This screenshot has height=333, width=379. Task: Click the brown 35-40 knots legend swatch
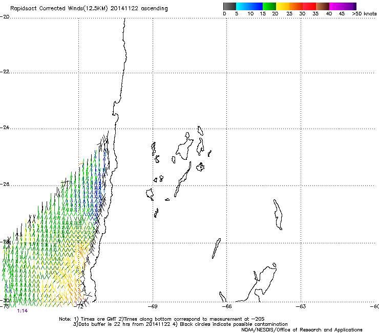(x=323, y=6)
